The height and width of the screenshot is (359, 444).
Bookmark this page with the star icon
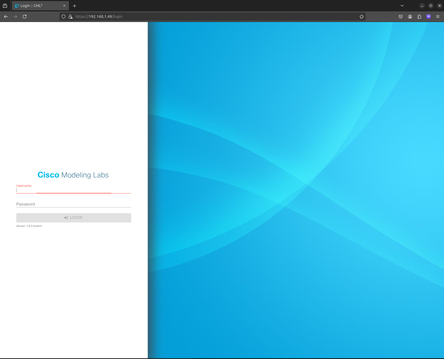point(362,17)
